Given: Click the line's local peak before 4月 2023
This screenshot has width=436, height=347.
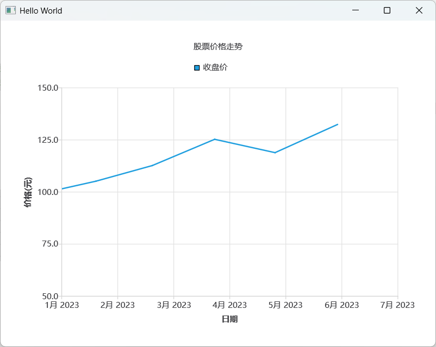Looking at the screenshot, I should point(215,139).
